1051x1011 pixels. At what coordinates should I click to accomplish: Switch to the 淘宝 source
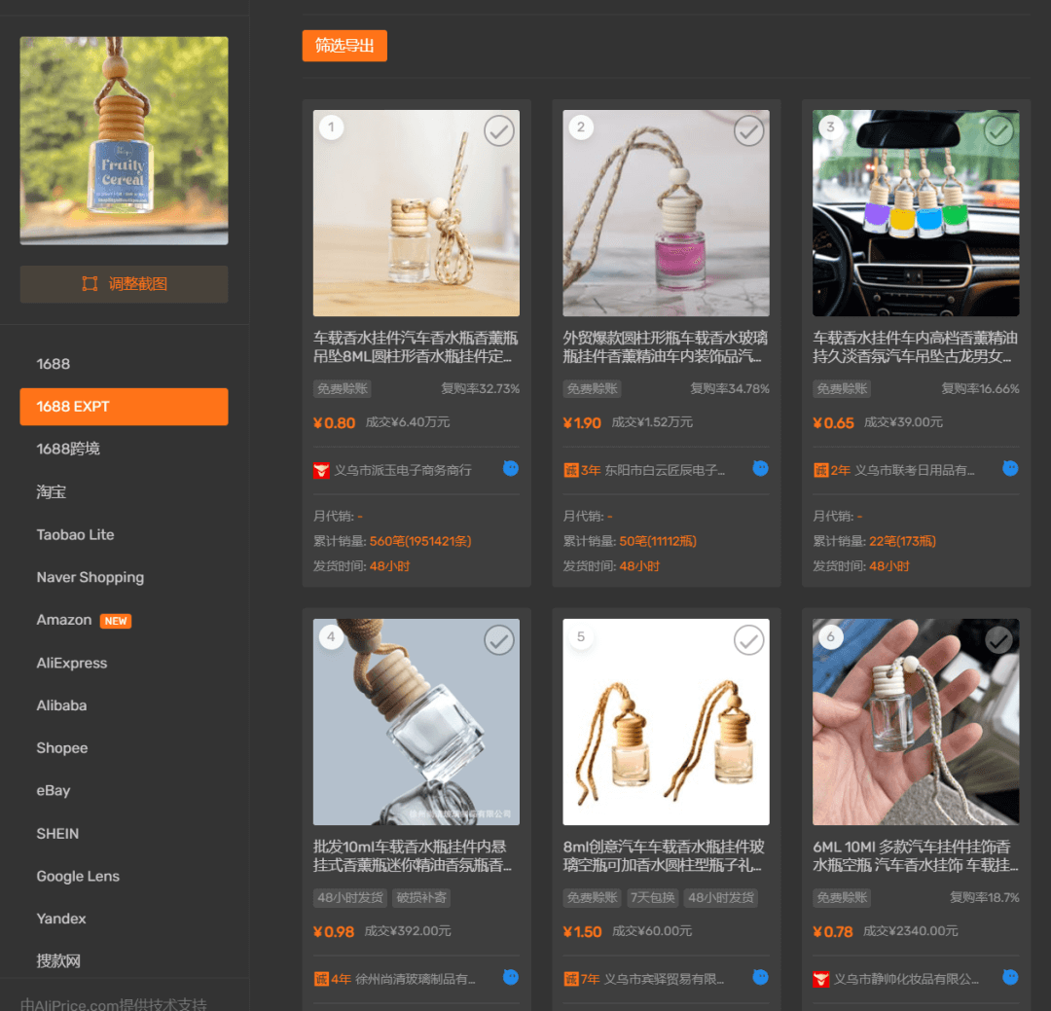point(52,492)
